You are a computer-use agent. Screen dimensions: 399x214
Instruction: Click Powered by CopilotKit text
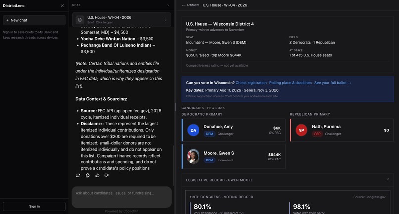click(x=121, y=211)
